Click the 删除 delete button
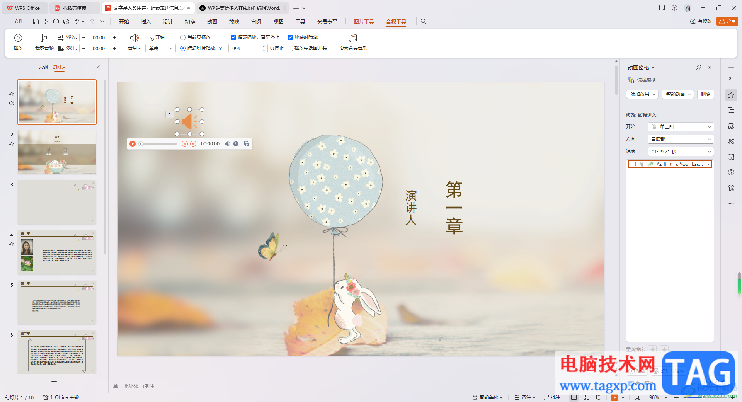 [x=705, y=94]
